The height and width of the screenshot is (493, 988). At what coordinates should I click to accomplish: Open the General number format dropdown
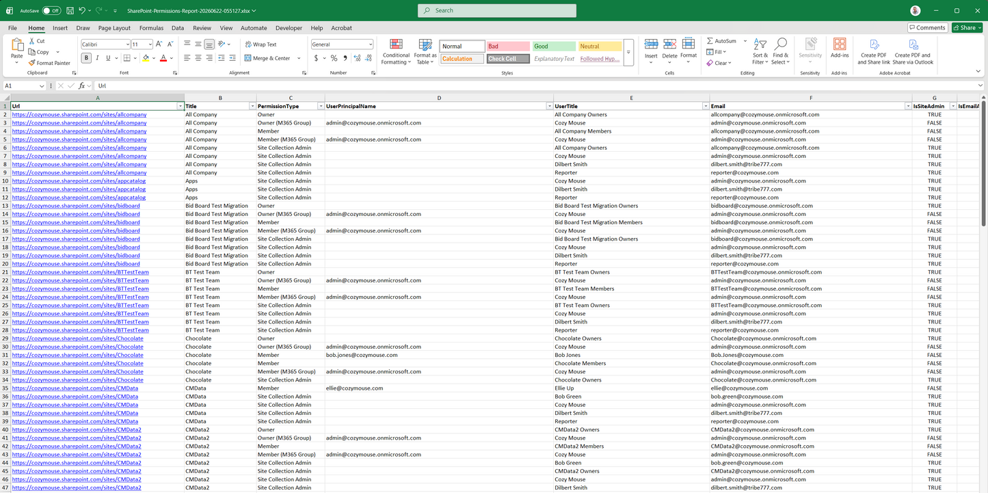[371, 44]
